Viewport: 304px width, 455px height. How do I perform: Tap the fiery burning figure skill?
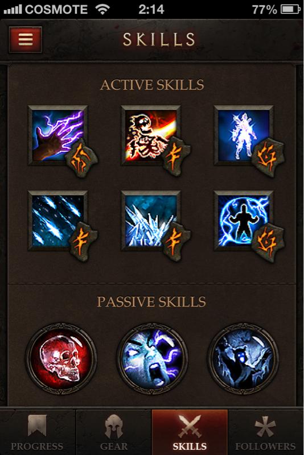point(151,135)
